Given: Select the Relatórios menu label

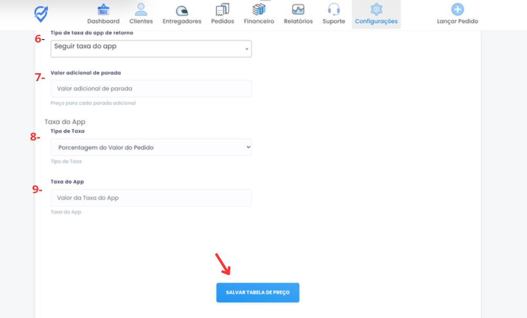Looking at the screenshot, I should pyautogui.click(x=298, y=22).
